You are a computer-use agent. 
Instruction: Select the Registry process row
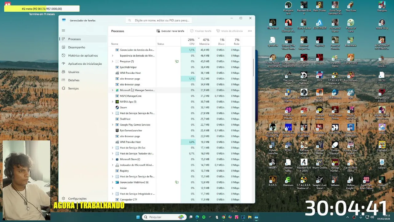(175, 171)
